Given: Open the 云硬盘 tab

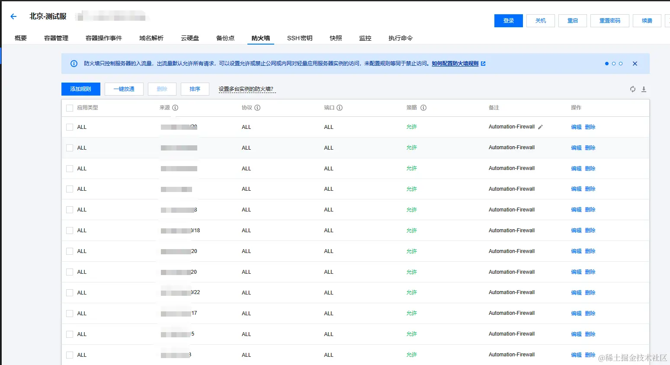Looking at the screenshot, I should (190, 38).
